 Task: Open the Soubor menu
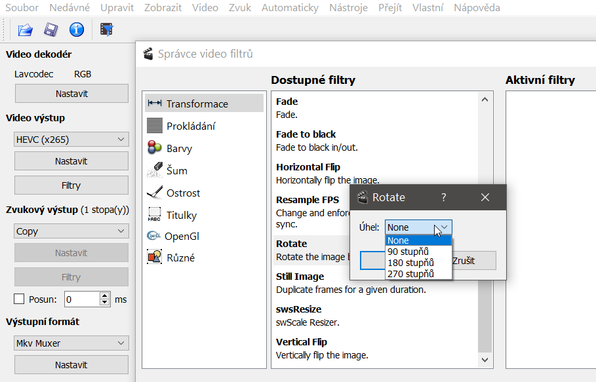coord(22,8)
